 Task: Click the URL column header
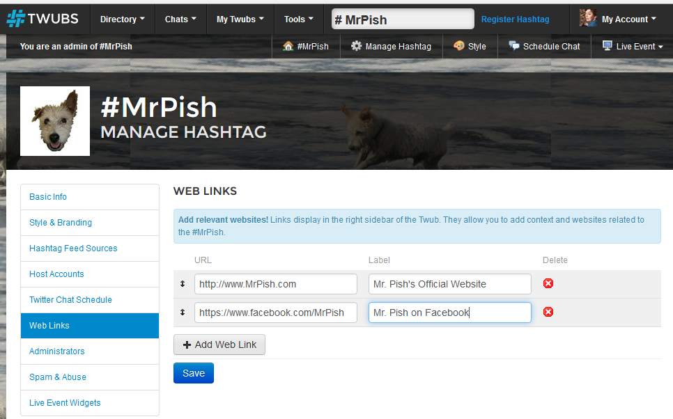click(203, 260)
